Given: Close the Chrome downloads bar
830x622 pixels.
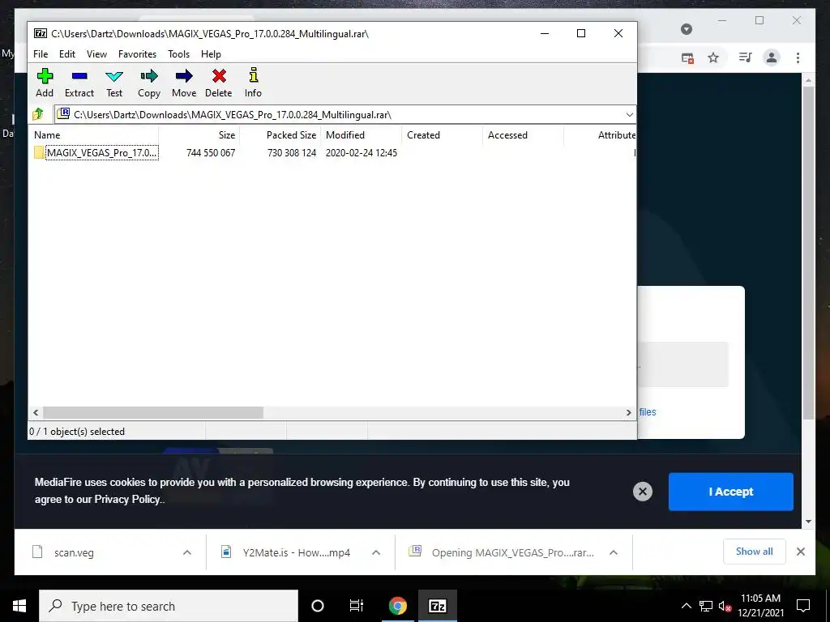Looking at the screenshot, I should click(800, 552).
